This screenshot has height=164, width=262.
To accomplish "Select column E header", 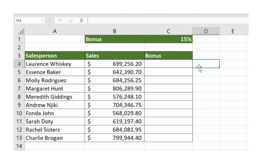I will pos(233,31).
